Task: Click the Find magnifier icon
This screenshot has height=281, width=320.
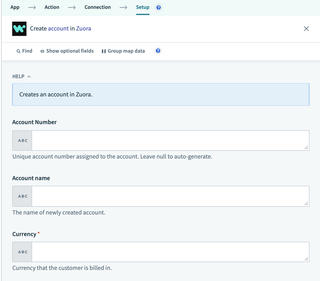Action: coord(19,51)
